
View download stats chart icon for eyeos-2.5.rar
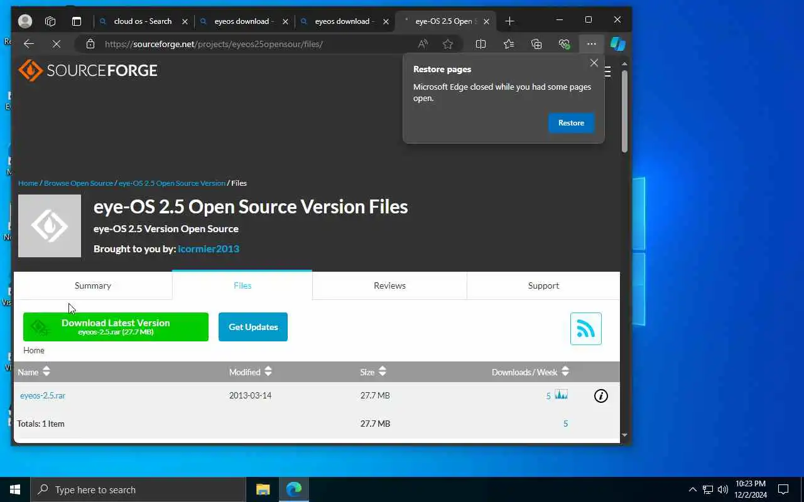pos(562,395)
